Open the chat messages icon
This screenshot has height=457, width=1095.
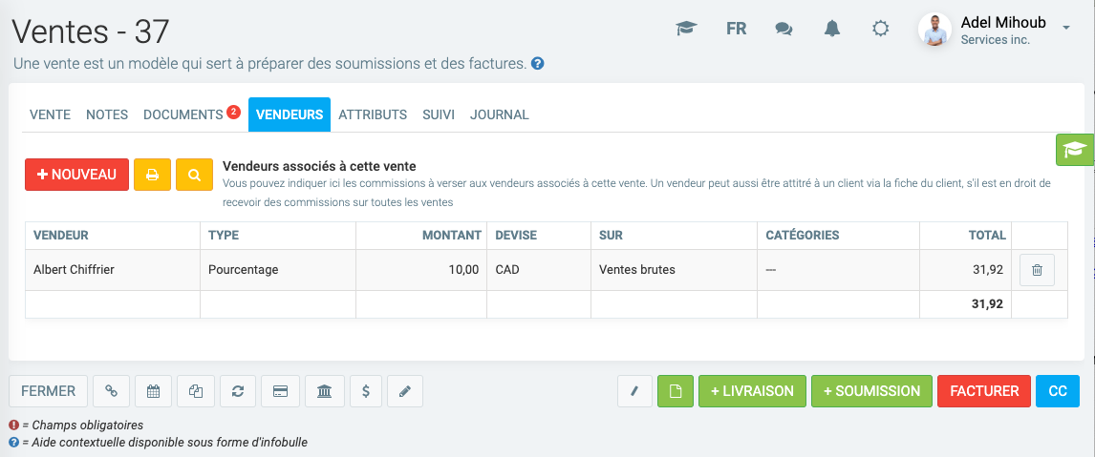click(784, 29)
